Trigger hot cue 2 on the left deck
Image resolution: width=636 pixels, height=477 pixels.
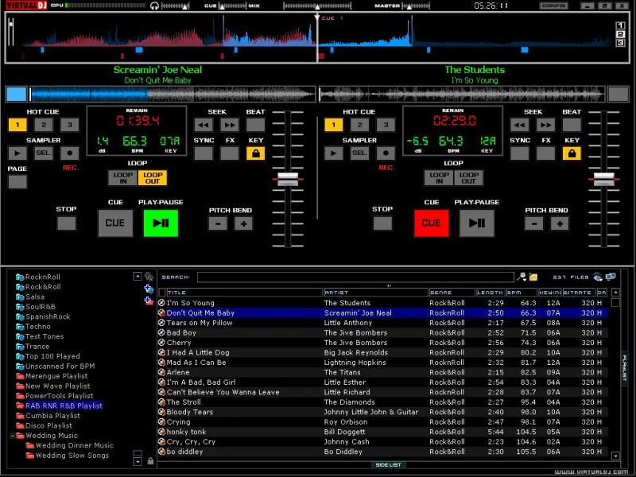[x=44, y=125]
